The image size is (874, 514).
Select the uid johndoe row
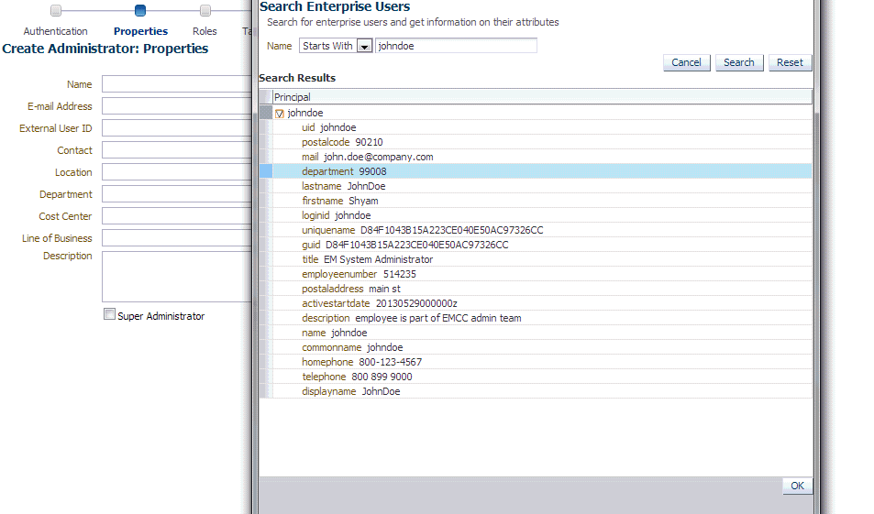click(x=542, y=127)
